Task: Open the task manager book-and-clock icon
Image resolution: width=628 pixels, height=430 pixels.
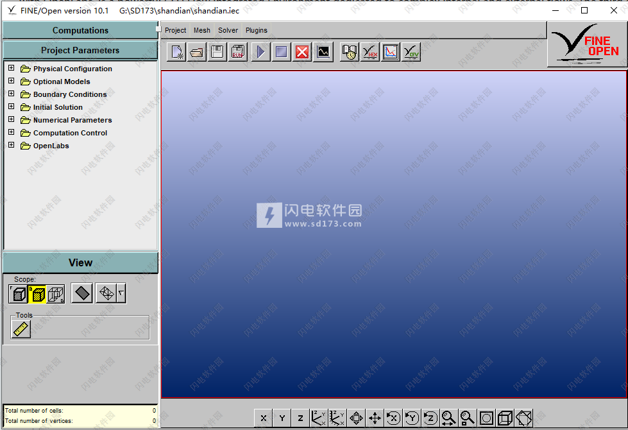Action: point(350,52)
